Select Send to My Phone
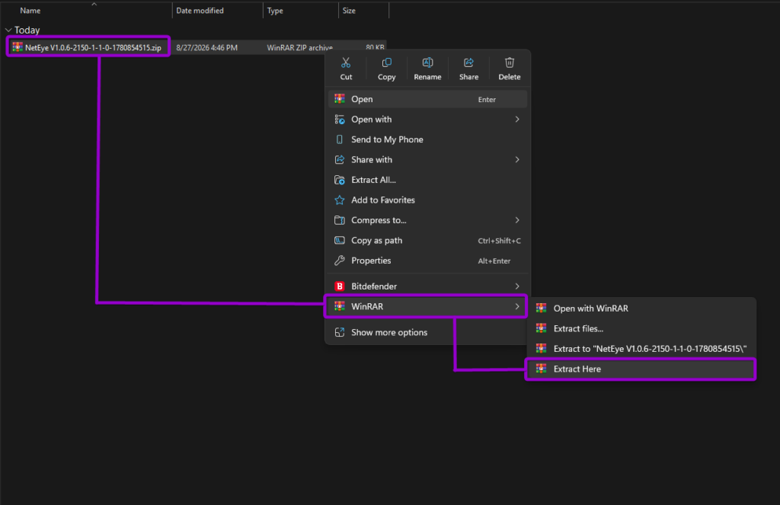Image resolution: width=780 pixels, height=505 pixels. (x=427, y=139)
